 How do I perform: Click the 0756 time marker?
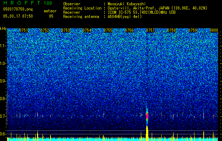pyautogui.click(x=129, y=30)
